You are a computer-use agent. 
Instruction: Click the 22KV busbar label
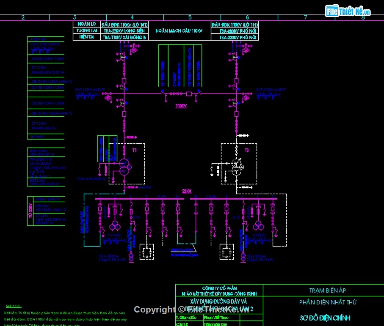(x=187, y=191)
